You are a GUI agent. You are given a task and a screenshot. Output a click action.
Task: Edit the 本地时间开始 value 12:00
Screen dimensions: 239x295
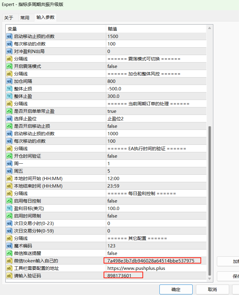[x=156, y=178]
